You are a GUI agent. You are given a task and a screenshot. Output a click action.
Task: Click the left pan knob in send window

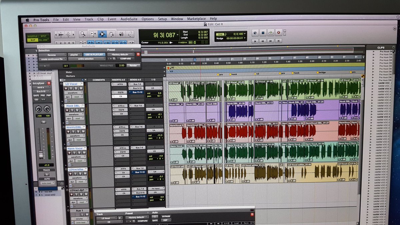(x=38, y=109)
